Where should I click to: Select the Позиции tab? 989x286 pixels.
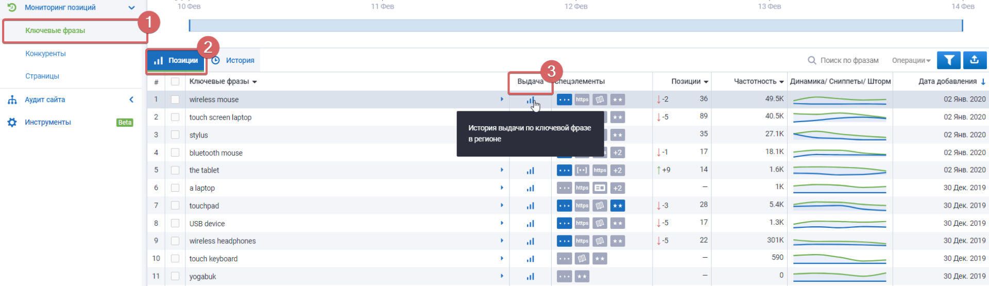176,60
